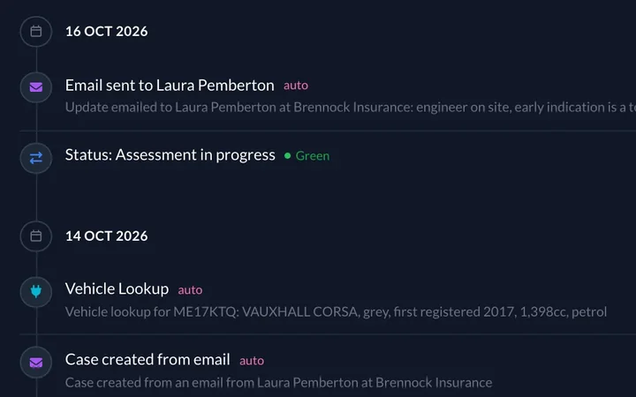636x397 pixels.
Task: Click the calendar icon beside 14 OCT 2026
Action: tap(36, 236)
